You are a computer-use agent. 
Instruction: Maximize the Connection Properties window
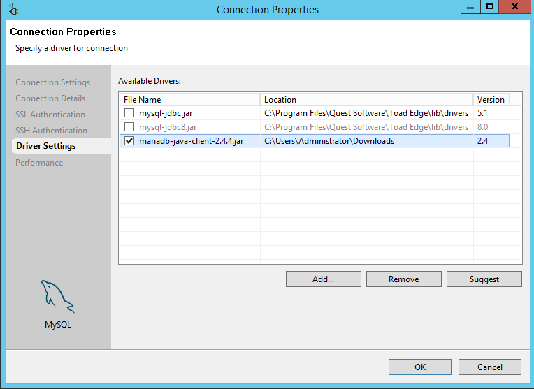pos(490,6)
